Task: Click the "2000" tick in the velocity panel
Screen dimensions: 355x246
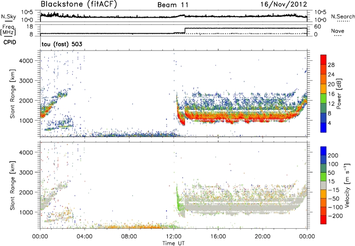Action: pos(26,192)
